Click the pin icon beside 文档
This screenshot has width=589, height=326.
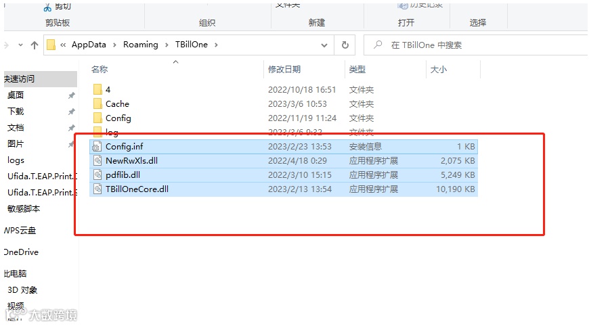point(71,128)
